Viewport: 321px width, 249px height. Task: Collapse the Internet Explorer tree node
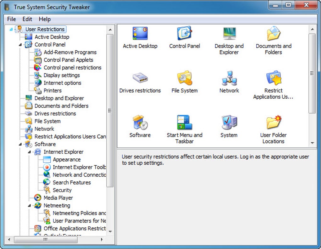(29, 152)
